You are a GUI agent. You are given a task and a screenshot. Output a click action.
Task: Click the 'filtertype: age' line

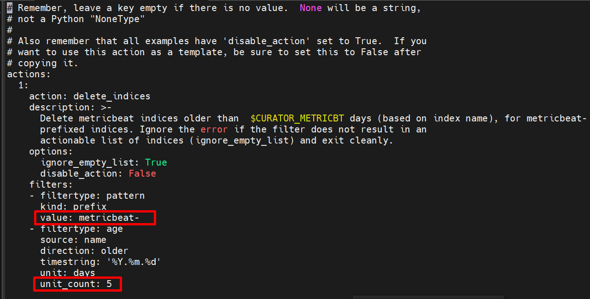[x=81, y=229]
